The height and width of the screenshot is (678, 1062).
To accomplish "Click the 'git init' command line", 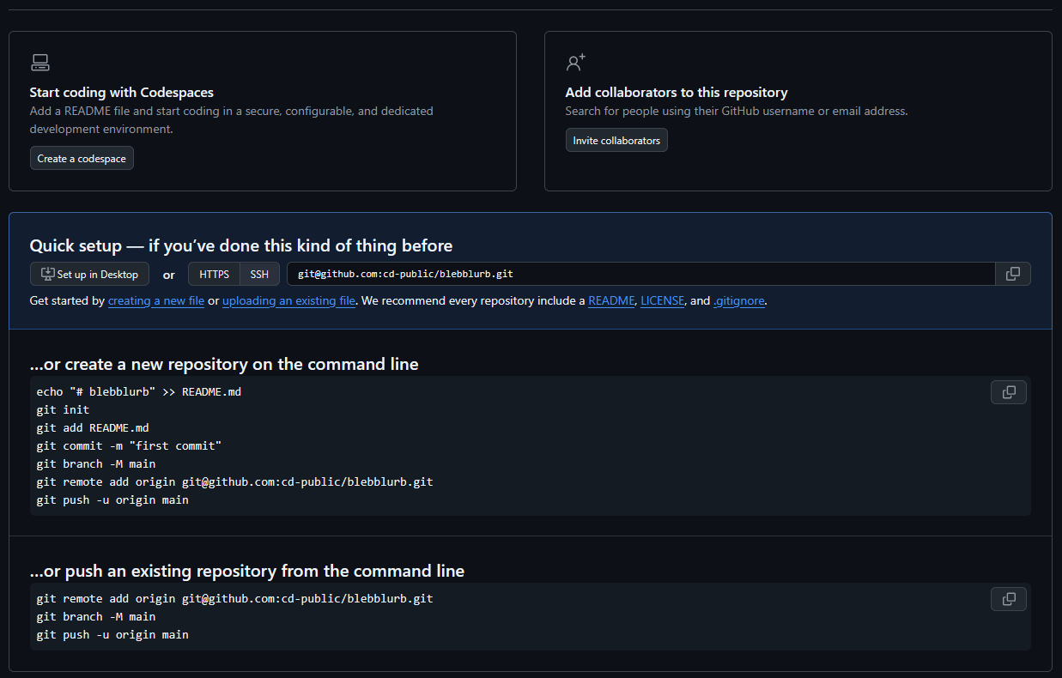I will point(63,409).
